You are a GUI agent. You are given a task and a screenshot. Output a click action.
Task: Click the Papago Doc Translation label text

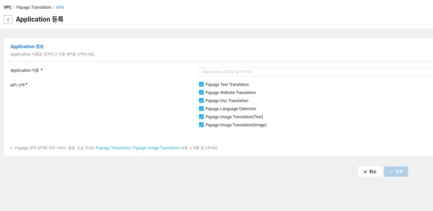pyautogui.click(x=227, y=101)
